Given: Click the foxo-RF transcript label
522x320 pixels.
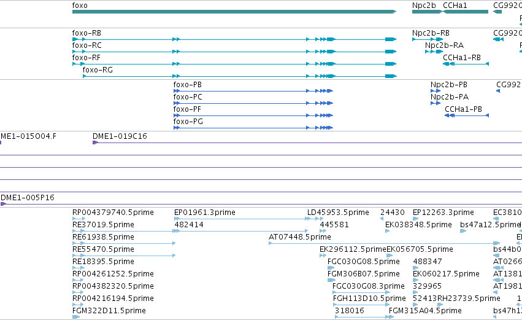Looking at the screenshot, I should (86, 58).
